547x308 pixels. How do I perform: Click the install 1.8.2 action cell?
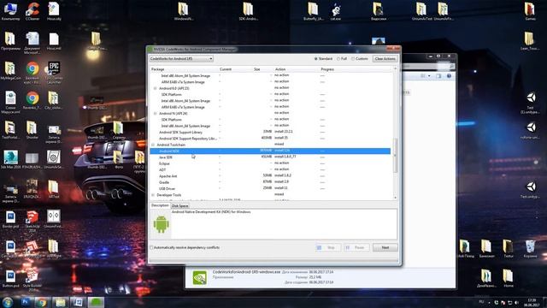[283, 175]
